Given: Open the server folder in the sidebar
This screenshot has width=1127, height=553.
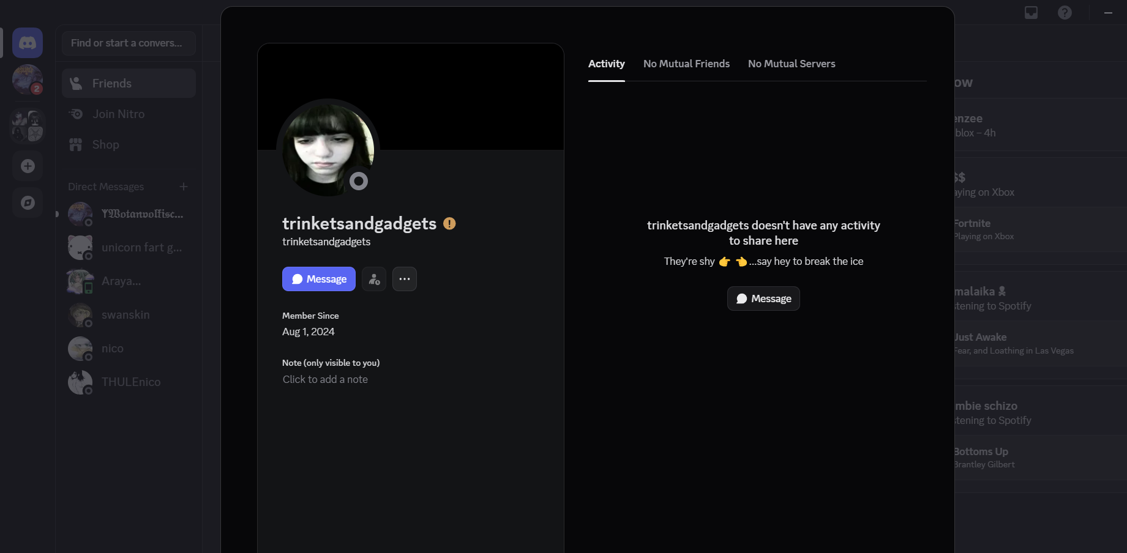Looking at the screenshot, I should 28,125.
